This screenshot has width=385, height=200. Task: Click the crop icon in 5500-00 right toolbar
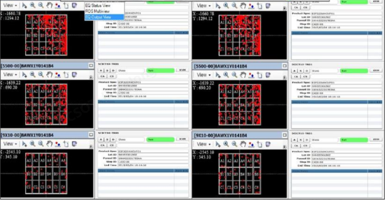coord(259,75)
